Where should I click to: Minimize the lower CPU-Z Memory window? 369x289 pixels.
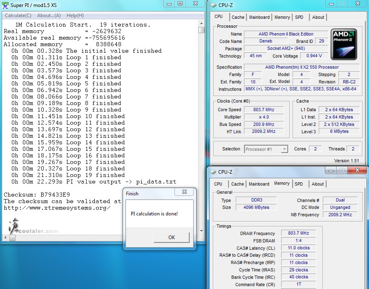point(331,170)
